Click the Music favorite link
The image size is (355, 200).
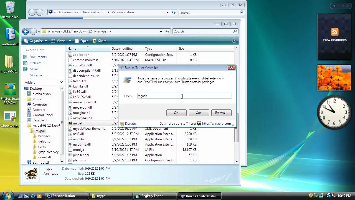click(34, 69)
